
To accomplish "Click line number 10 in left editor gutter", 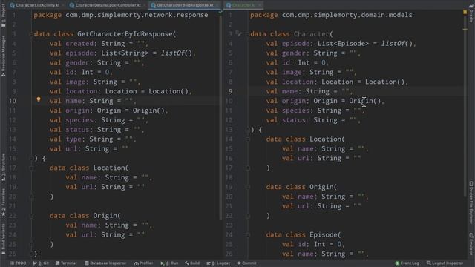I will 13,101.
